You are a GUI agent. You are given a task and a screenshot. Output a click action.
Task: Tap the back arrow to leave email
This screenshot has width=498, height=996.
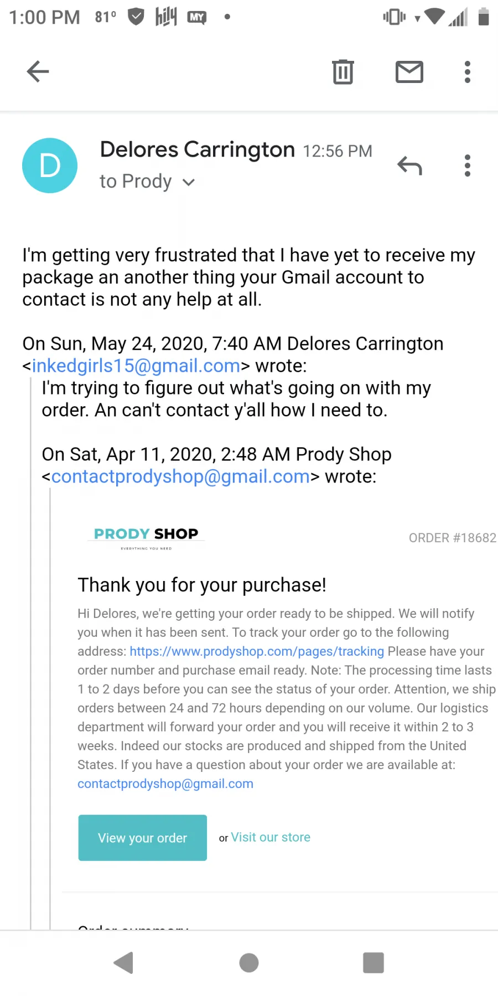click(38, 72)
